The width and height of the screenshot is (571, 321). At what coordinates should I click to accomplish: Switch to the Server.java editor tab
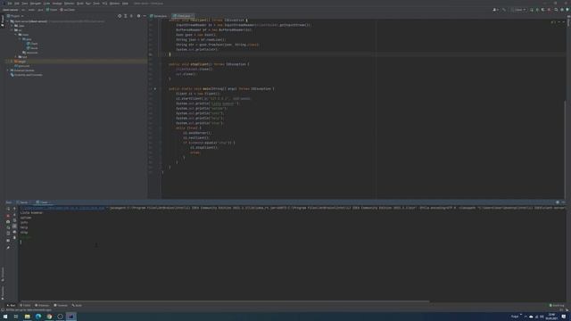(159, 16)
